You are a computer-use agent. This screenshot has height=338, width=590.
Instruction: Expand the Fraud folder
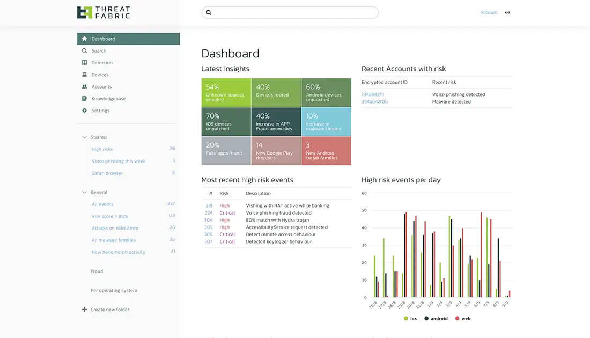tap(97, 271)
